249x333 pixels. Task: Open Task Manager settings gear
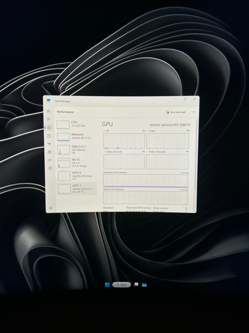point(51,208)
